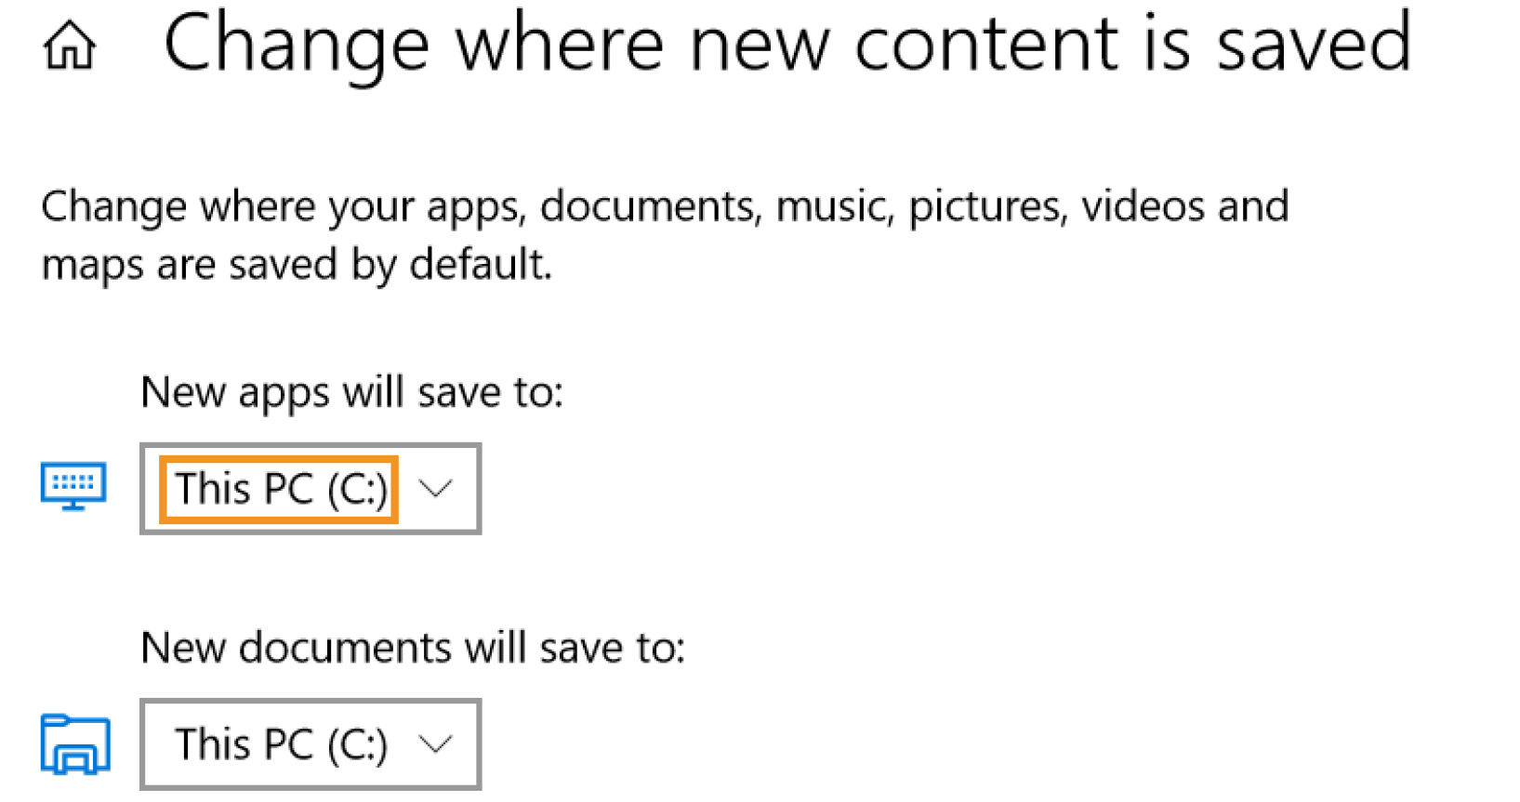This screenshot has width=1520, height=802.
Task: Click the word "documents" in the description paragraph
Action: tap(647, 206)
